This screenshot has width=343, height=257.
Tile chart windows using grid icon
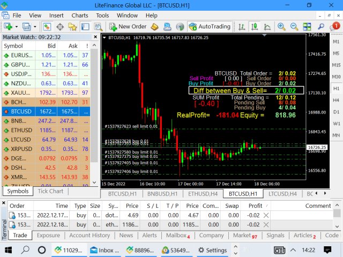(307, 27)
